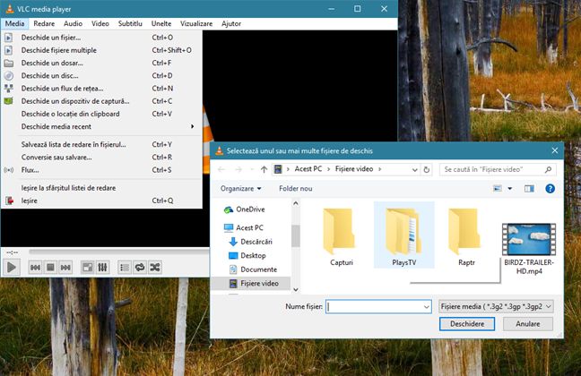Select OneDrive in the navigation pane

pyautogui.click(x=245, y=209)
